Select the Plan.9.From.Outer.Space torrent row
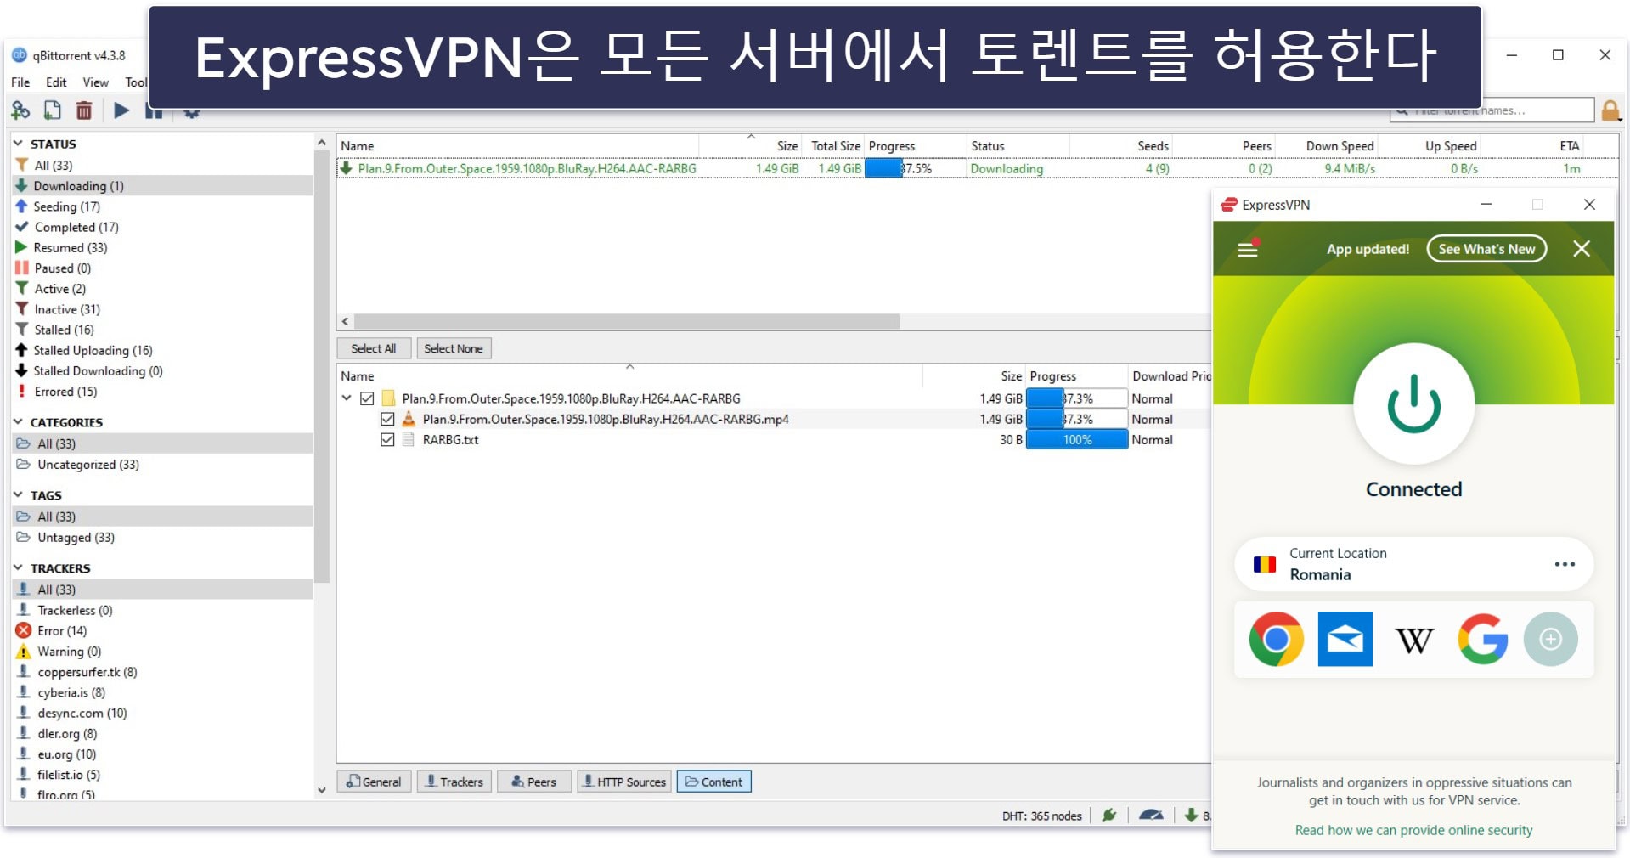The height and width of the screenshot is (858, 1630). point(977,168)
